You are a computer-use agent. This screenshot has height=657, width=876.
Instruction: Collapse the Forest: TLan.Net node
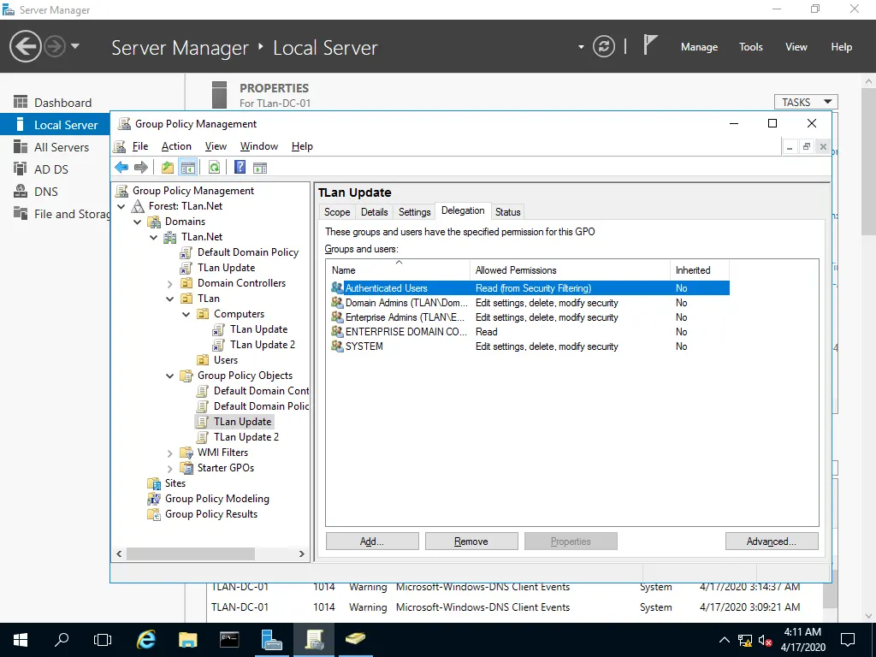pos(121,206)
